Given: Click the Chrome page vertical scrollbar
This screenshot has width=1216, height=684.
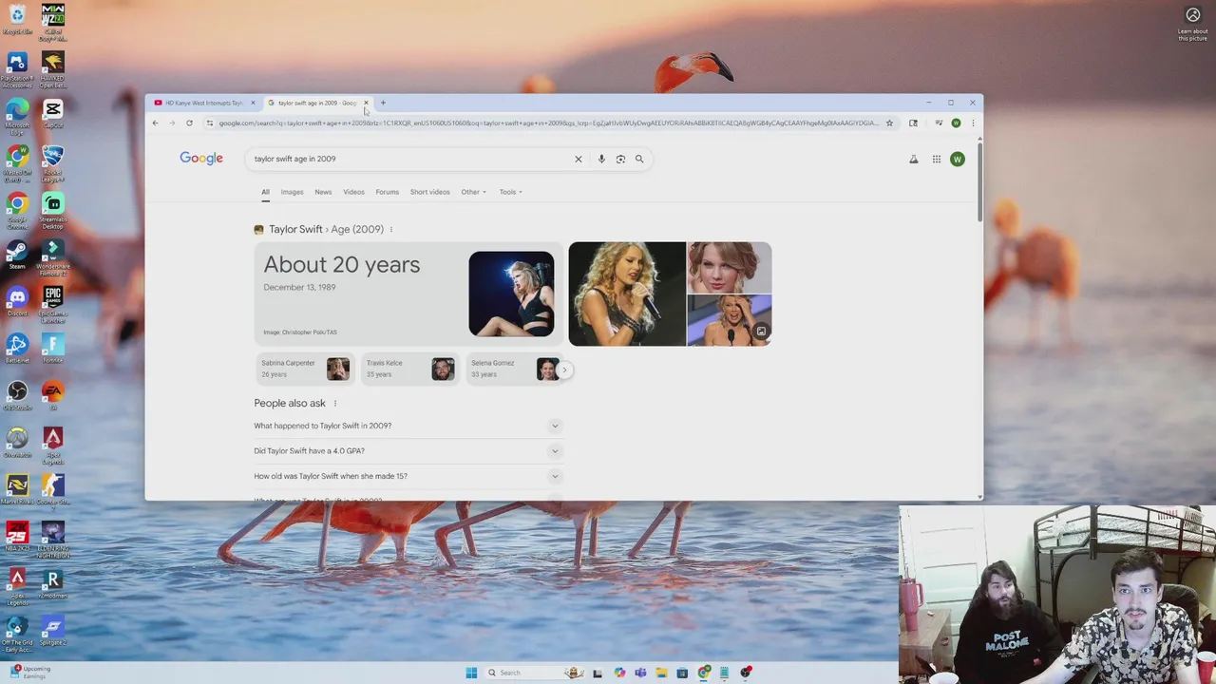Looking at the screenshot, I should point(978,180).
